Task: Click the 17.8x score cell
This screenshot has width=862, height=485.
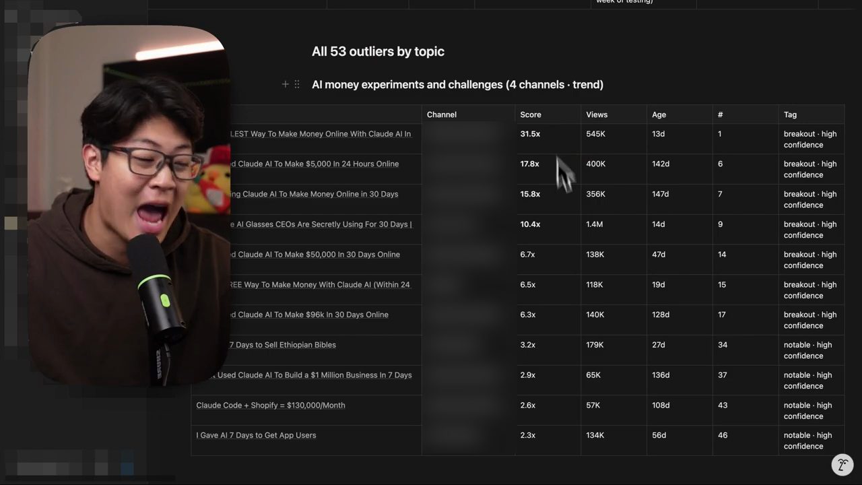Action: point(548,170)
